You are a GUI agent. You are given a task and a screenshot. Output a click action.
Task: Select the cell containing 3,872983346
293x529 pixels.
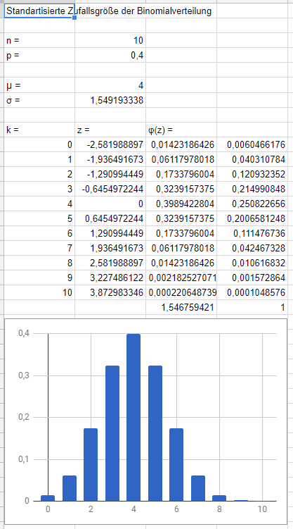tap(110, 292)
